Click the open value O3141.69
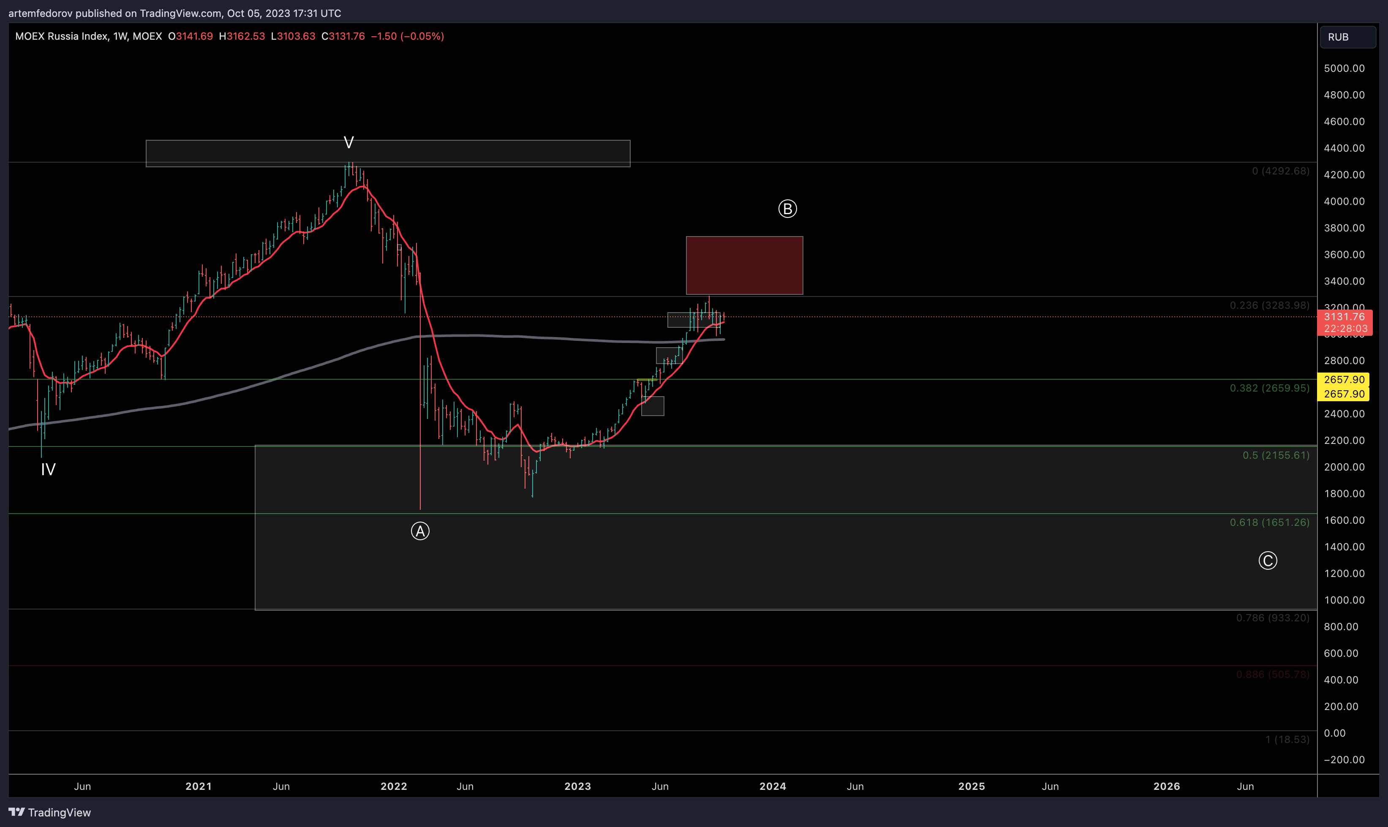The height and width of the screenshot is (827, 1388). pyautogui.click(x=191, y=36)
